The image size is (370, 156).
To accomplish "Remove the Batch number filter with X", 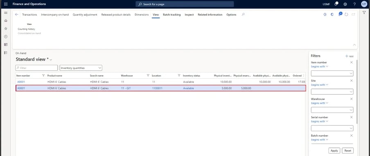I will 351,136.
